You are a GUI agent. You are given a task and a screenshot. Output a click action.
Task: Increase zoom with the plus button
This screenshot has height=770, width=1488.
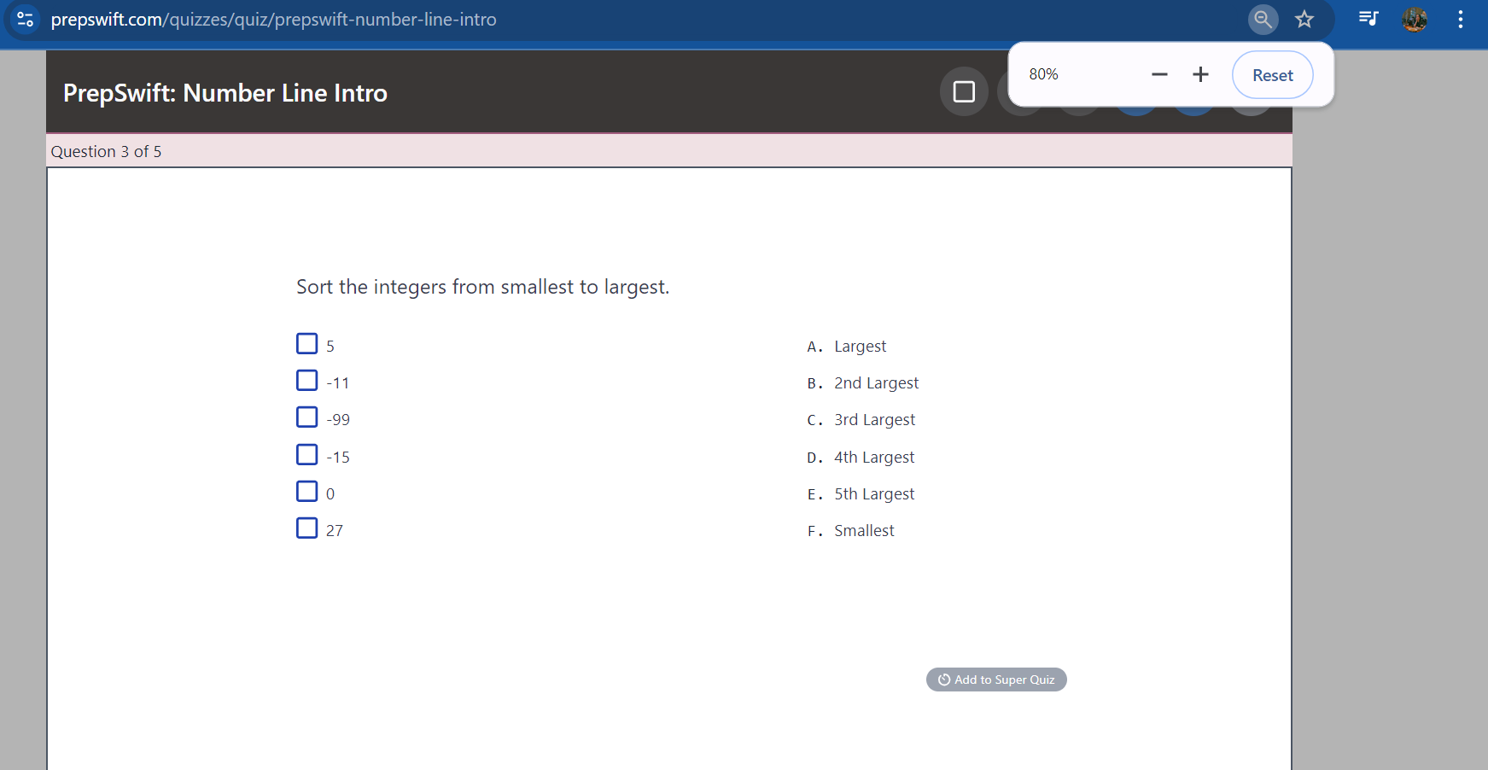[1200, 75]
